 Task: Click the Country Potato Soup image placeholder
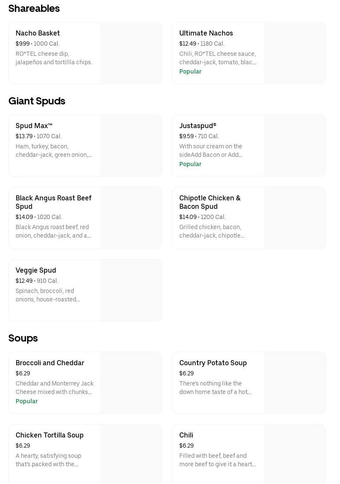pyautogui.click(x=295, y=383)
